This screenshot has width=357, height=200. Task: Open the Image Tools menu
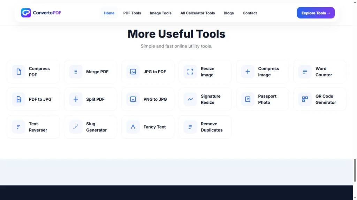pos(160,13)
